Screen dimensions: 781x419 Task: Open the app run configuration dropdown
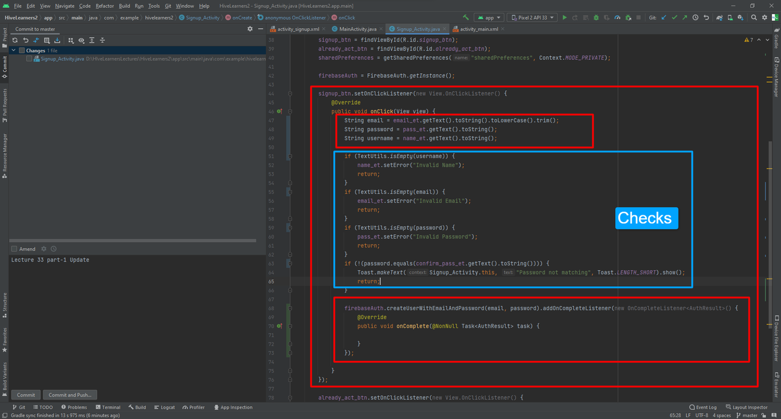point(489,18)
